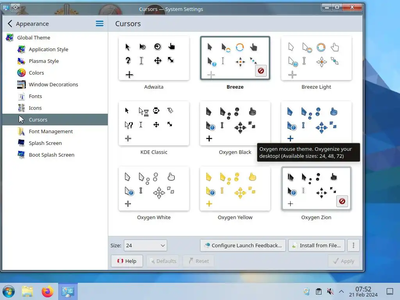Click the muted volume tray icon
The height and width of the screenshot is (300, 400).
click(330, 291)
